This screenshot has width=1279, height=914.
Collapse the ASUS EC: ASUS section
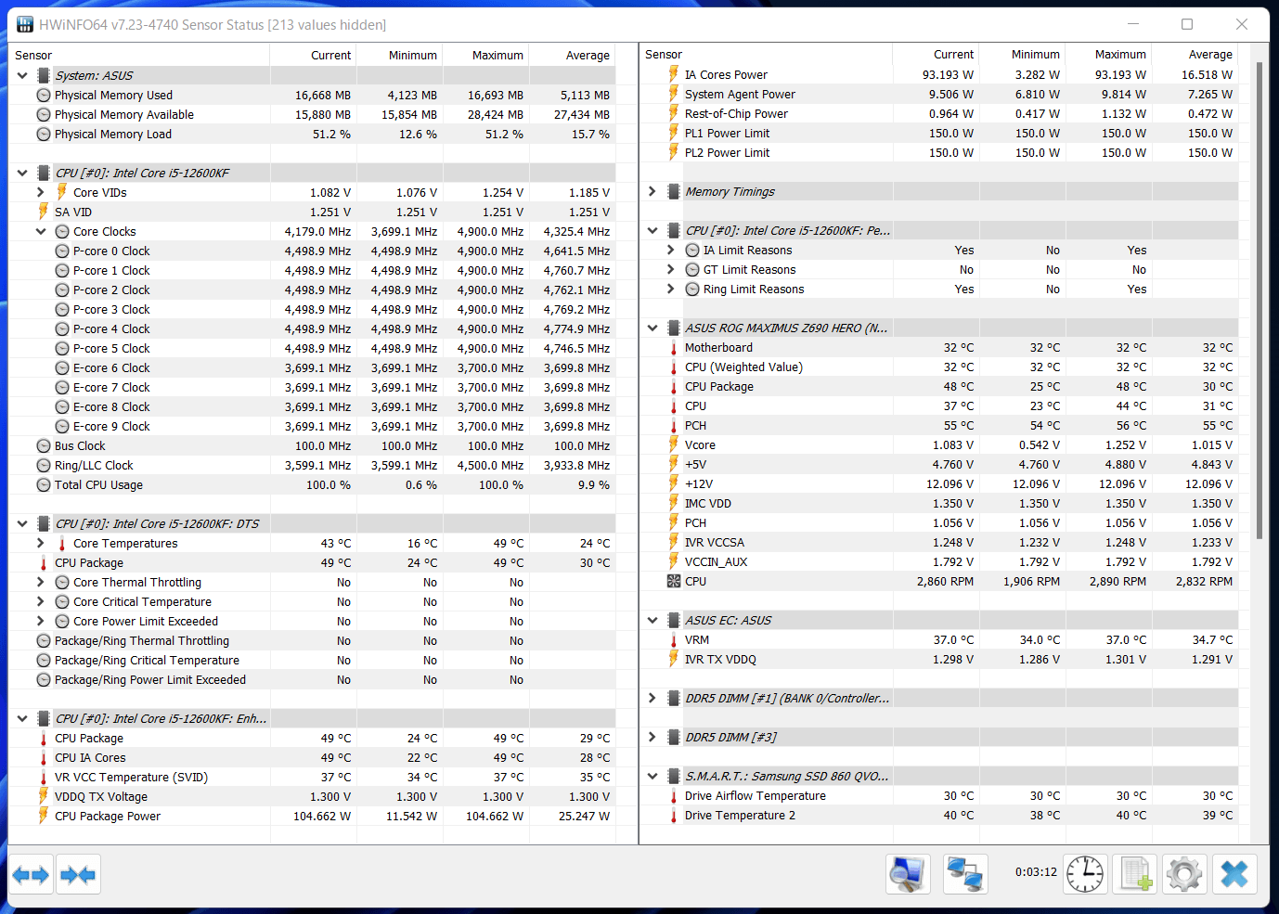(x=652, y=620)
